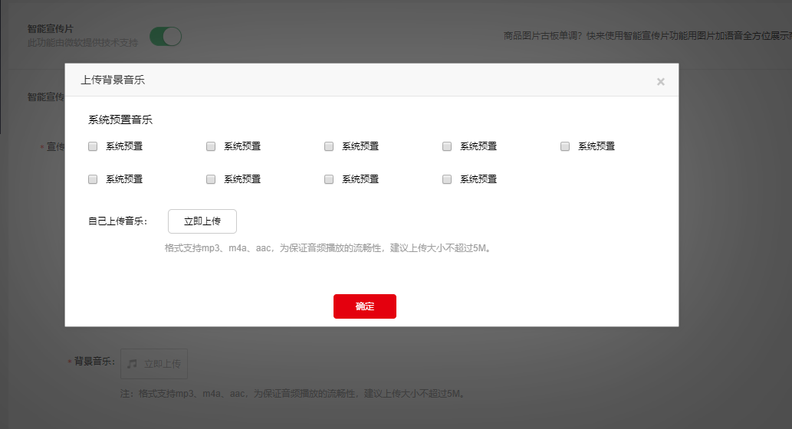The width and height of the screenshot is (792, 429).
Task: Click the 立即上传 button in the dialog
Action: pos(202,221)
